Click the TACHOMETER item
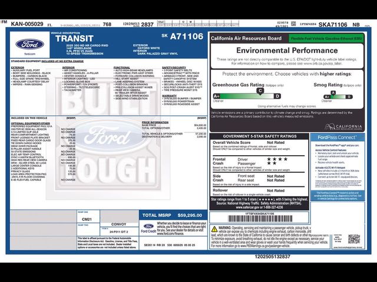 click(72, 90)
